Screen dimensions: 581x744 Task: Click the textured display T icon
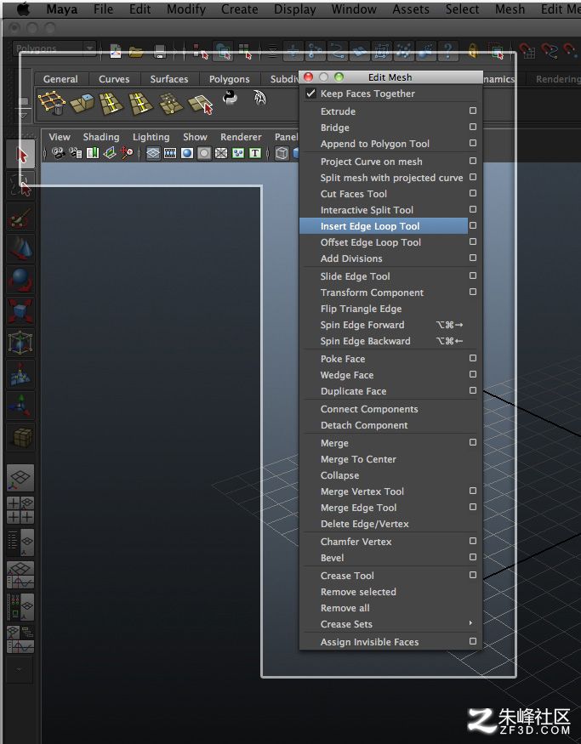255,153
